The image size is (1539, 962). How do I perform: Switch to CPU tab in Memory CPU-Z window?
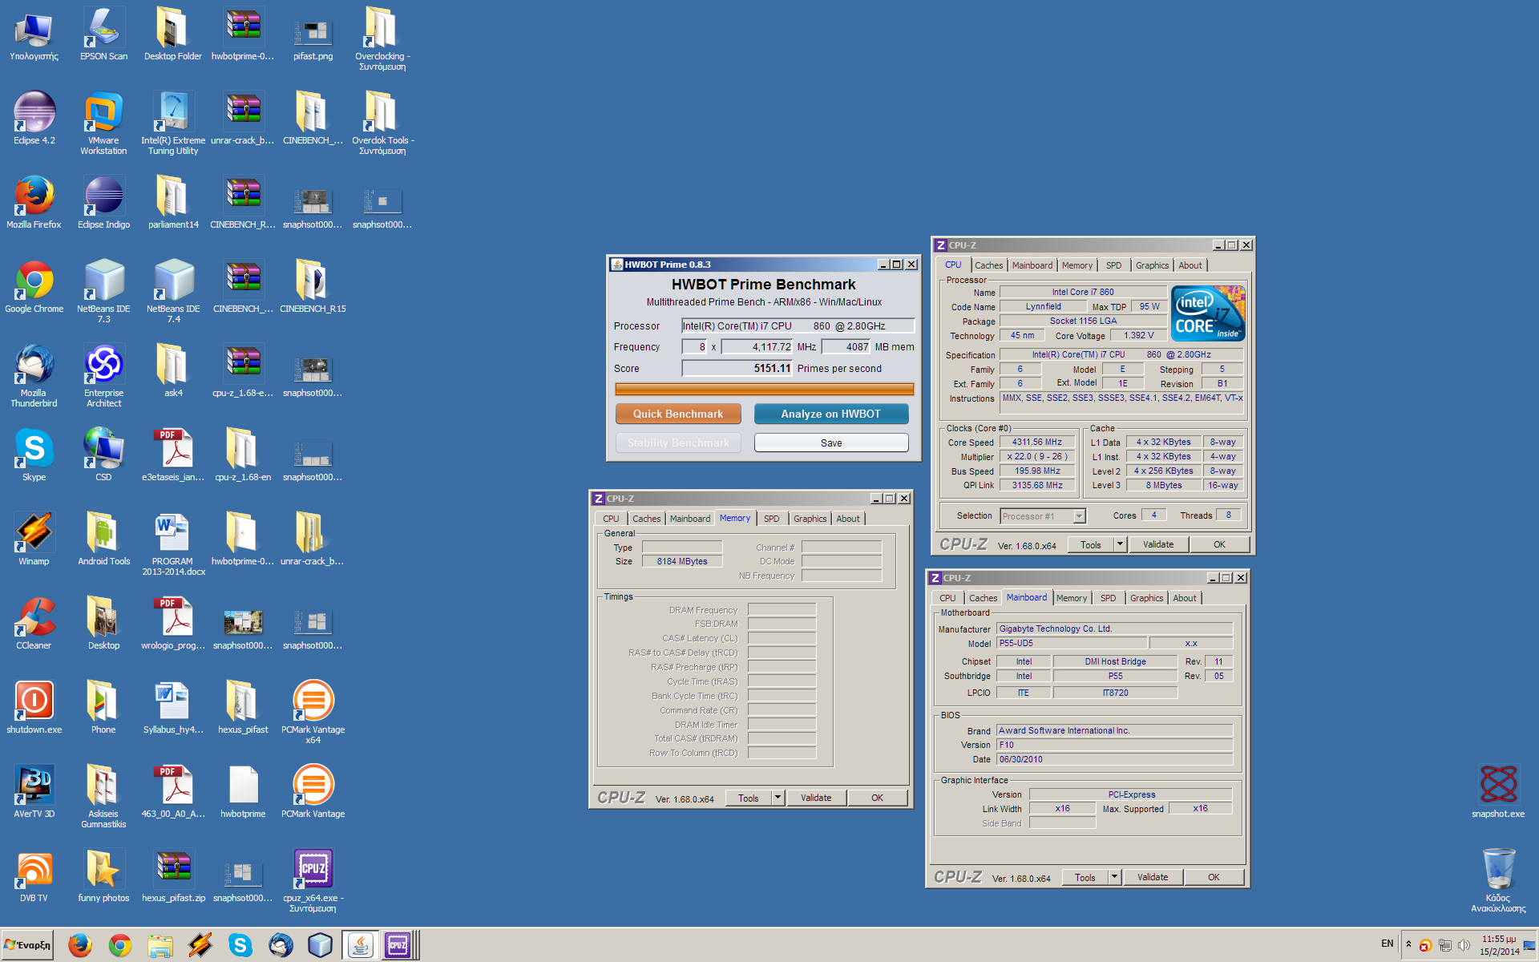pos(611,519)
